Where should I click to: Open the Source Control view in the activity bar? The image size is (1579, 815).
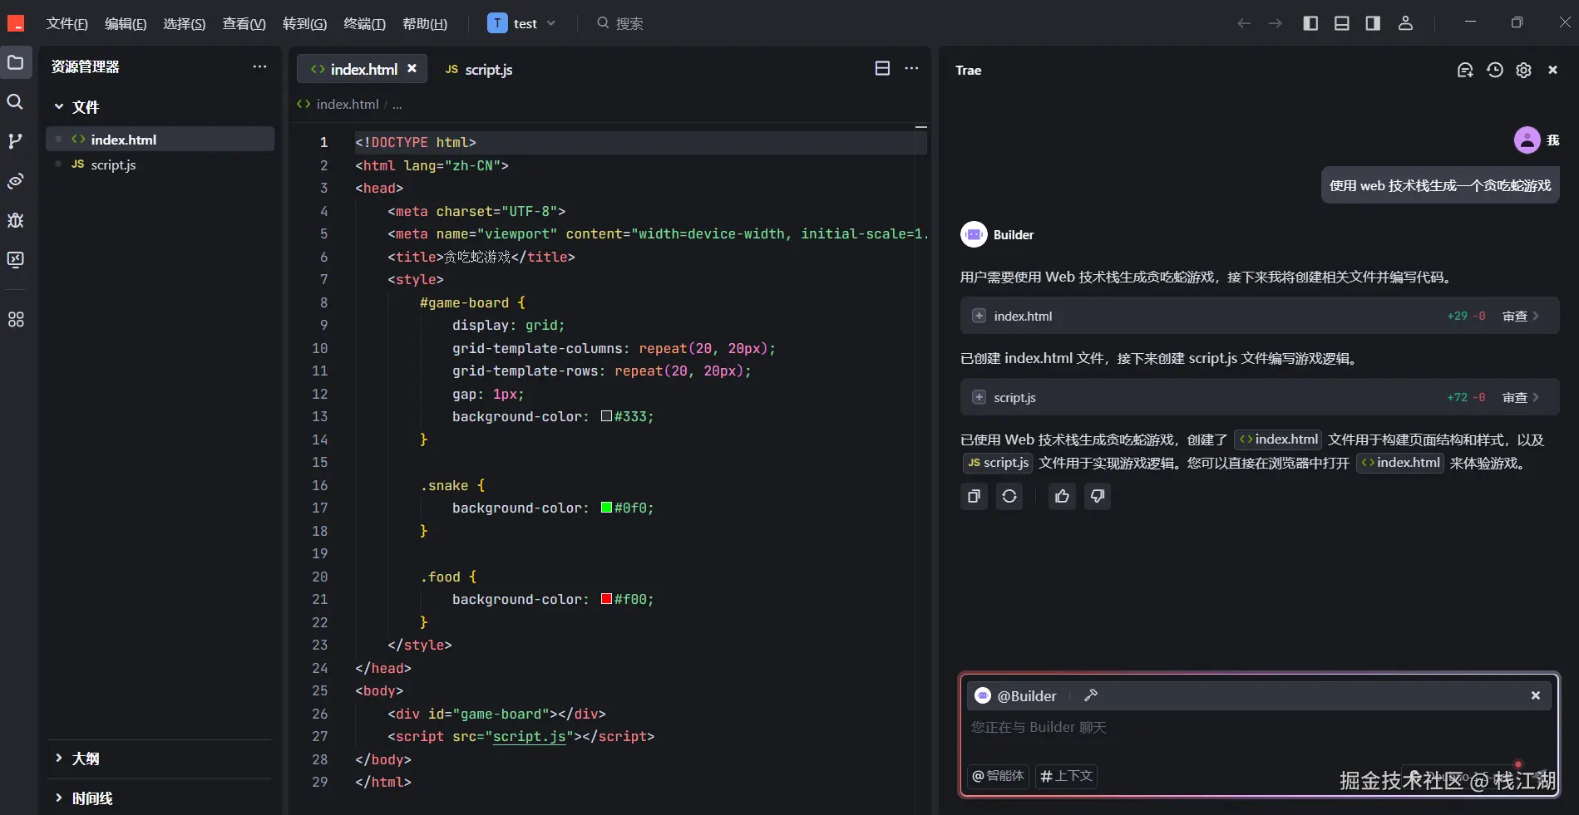(x=15, y=141)
